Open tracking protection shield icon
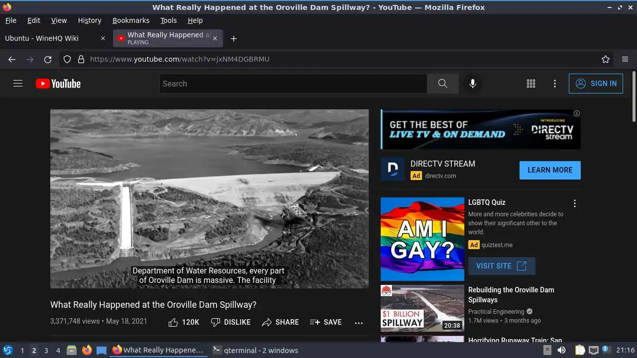The height and width of the screenshot is (358, 637). point(67,59)
